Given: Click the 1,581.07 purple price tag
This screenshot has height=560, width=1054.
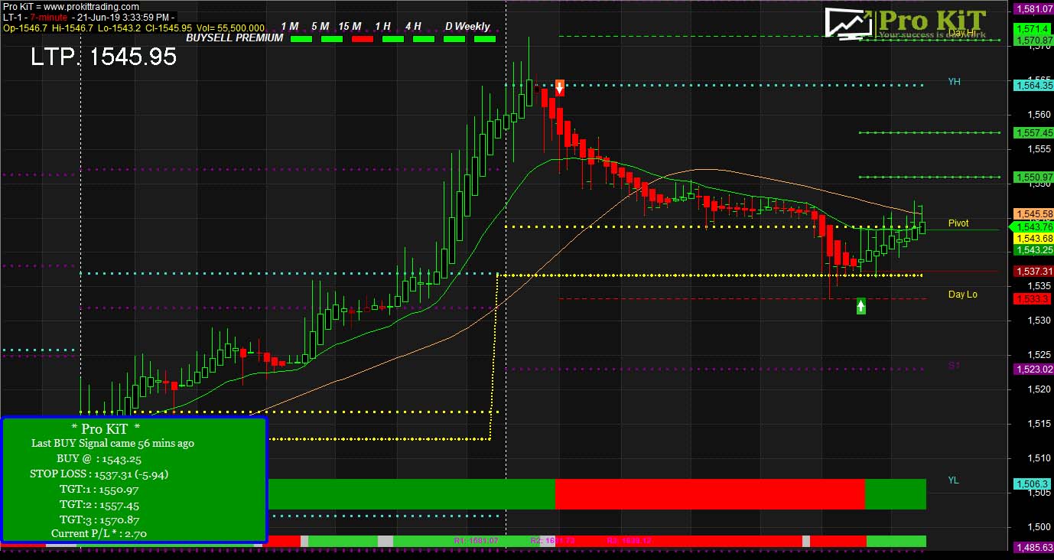Looking at the screenshot, I should coord(1033,9).
